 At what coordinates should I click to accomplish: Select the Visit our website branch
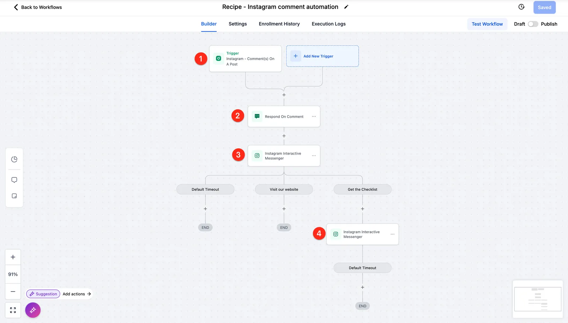(x=284, y=189)
